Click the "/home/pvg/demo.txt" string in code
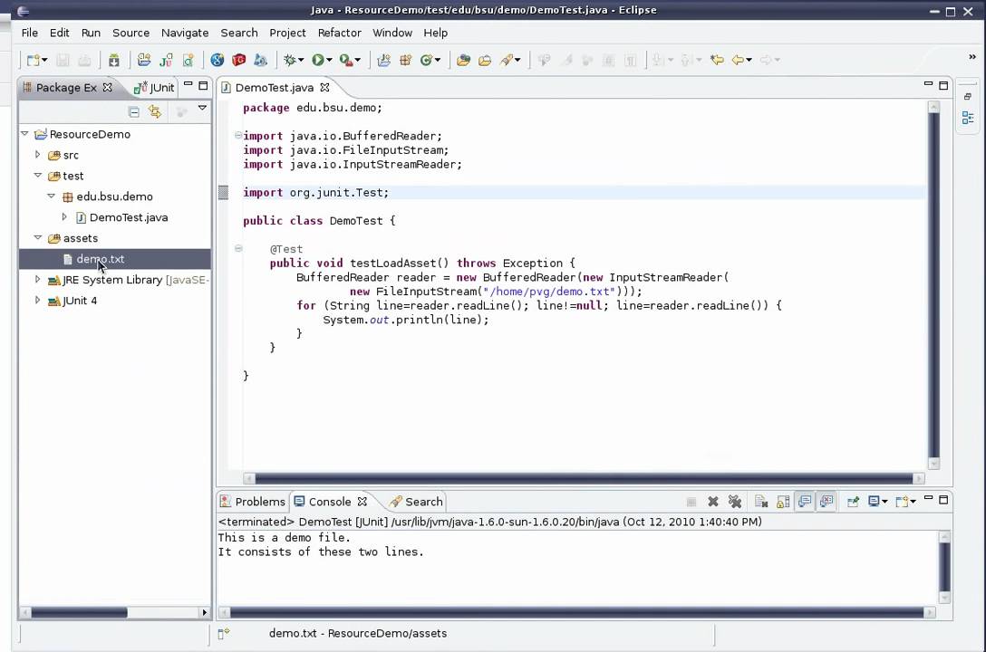This screenshot has height=652, width=986. (549, 292)
